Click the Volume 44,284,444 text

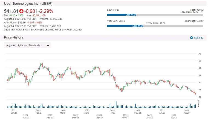click(x=51, y=19)
